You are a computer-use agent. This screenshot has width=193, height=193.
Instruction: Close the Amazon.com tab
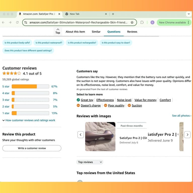59,14
